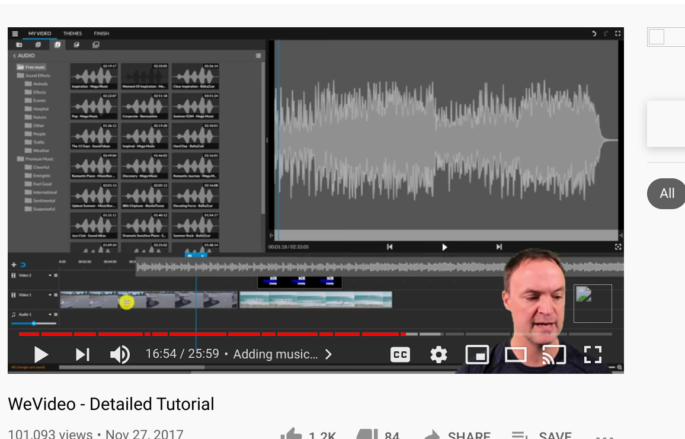Open the Energetic premium music folder
685x439 pixels.
pyautogui.click(x=38, y=175)
